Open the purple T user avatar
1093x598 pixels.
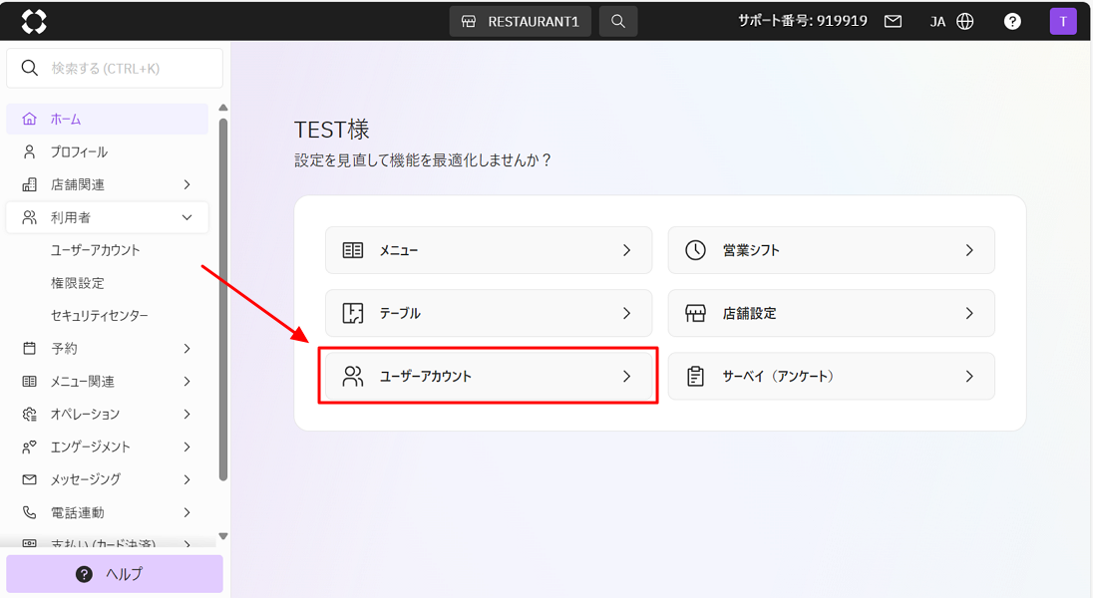click(1063, 22)
